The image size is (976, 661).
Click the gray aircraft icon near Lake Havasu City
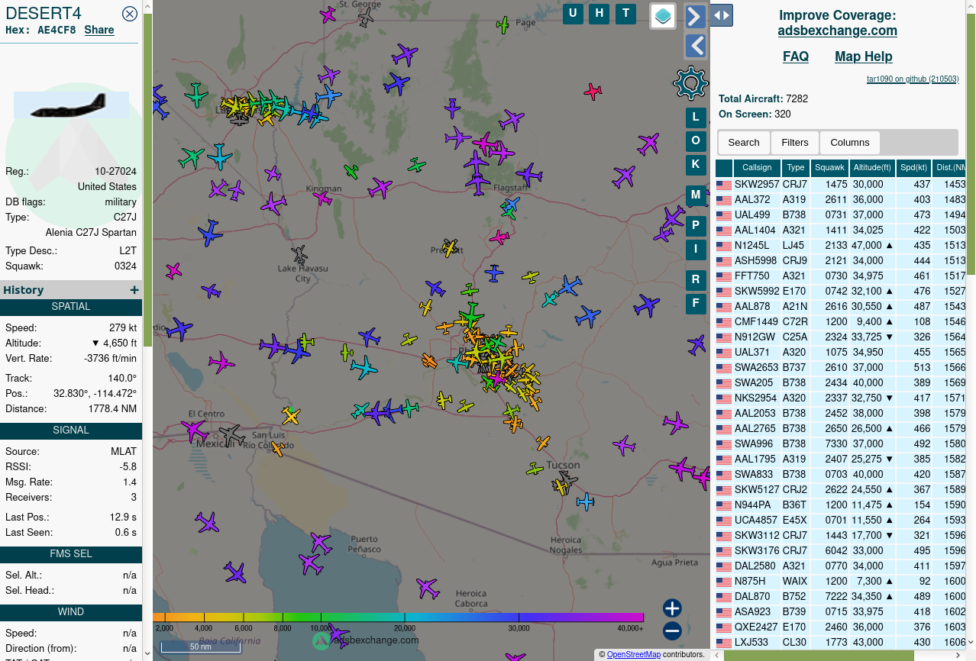pos(300,254)
